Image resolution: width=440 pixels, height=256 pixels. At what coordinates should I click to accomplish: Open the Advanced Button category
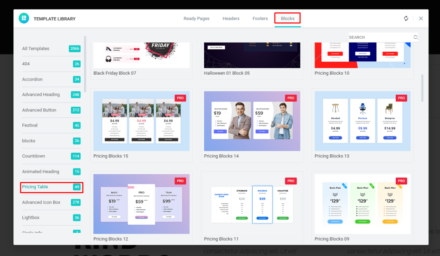coord(51,110)
